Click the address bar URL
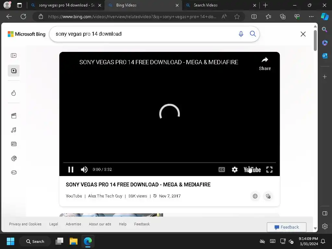The width and height of the screenshot is (332, 249). [x=132, y=17]
